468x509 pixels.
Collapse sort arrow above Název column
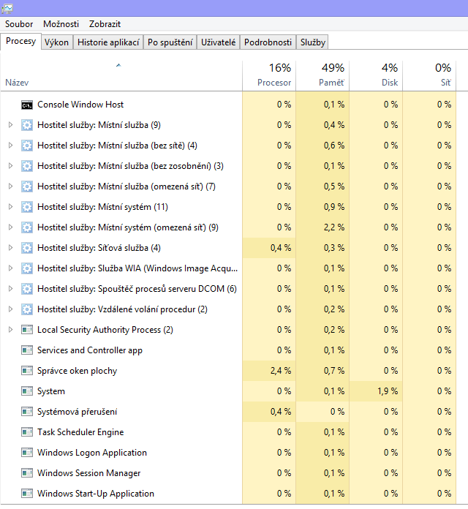click(x=118, y=66)
